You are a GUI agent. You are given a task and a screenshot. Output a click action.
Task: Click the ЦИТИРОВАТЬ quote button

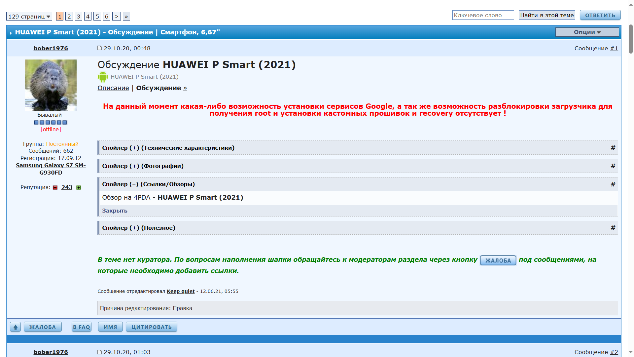pos(152,327)
